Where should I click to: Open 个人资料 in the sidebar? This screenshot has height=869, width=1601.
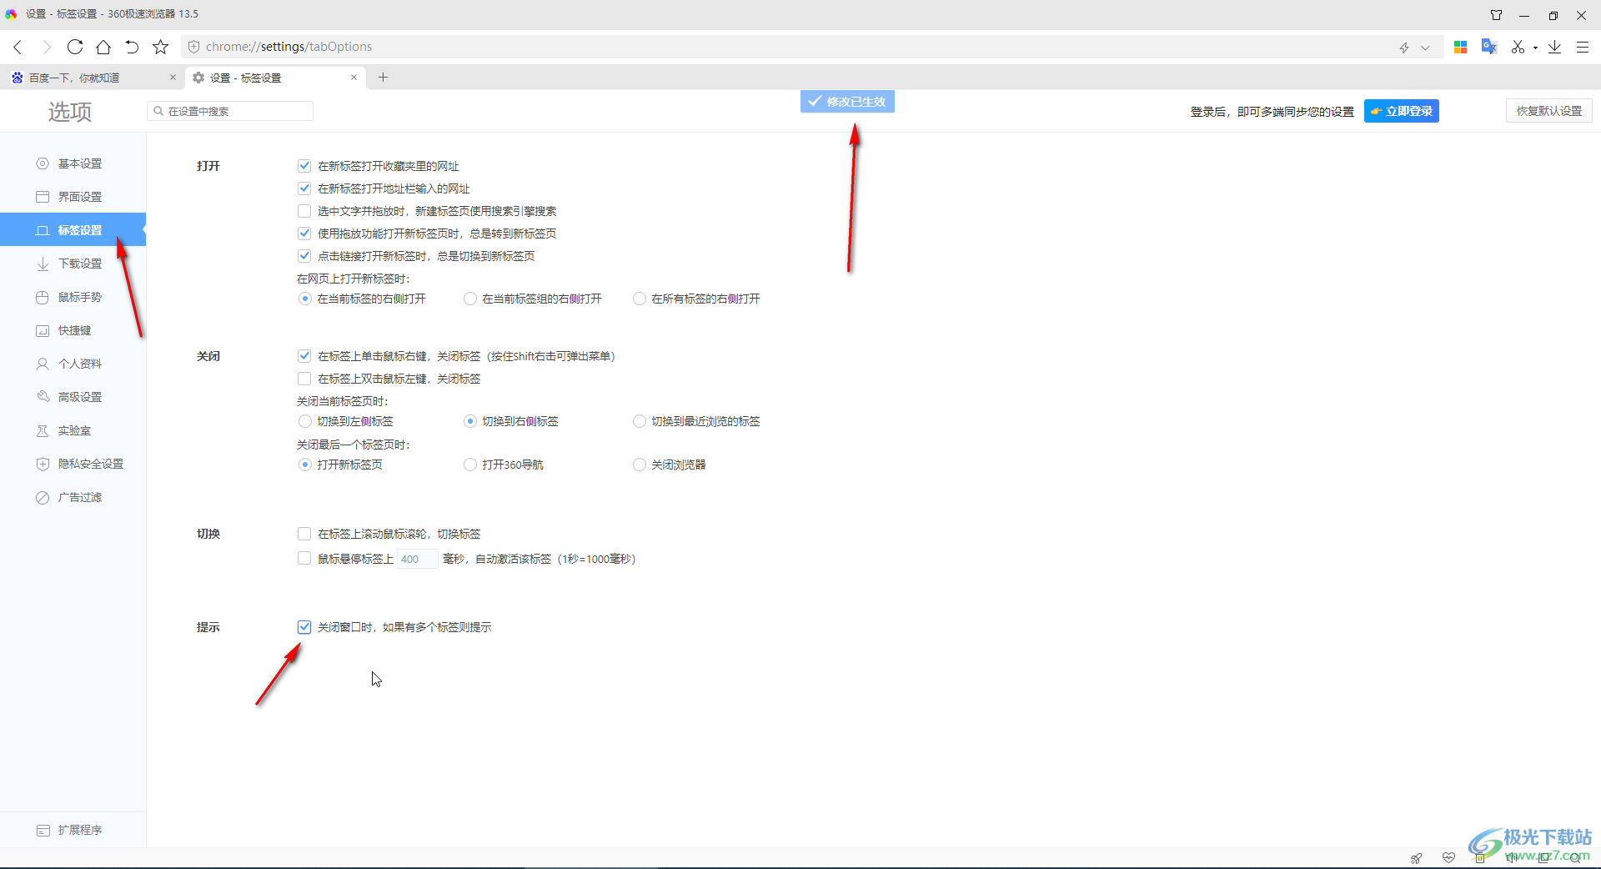pos(73,364)
